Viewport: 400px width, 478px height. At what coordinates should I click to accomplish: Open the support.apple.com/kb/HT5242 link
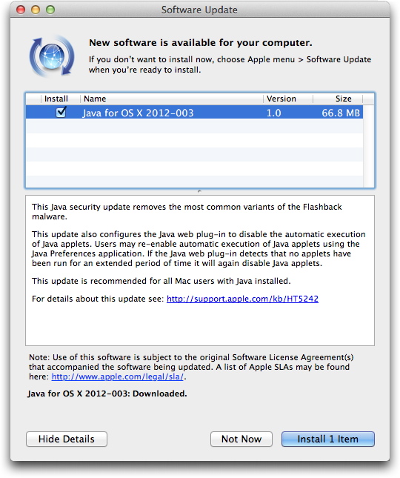tap(242, 299)
